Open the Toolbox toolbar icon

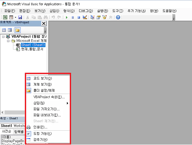pyautogui.click(x=110, y=17)
